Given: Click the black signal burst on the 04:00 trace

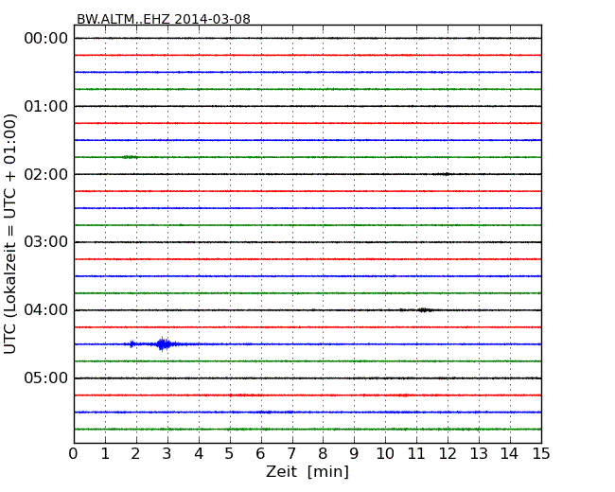Looking at the screenshot, I should pos(424,310).
